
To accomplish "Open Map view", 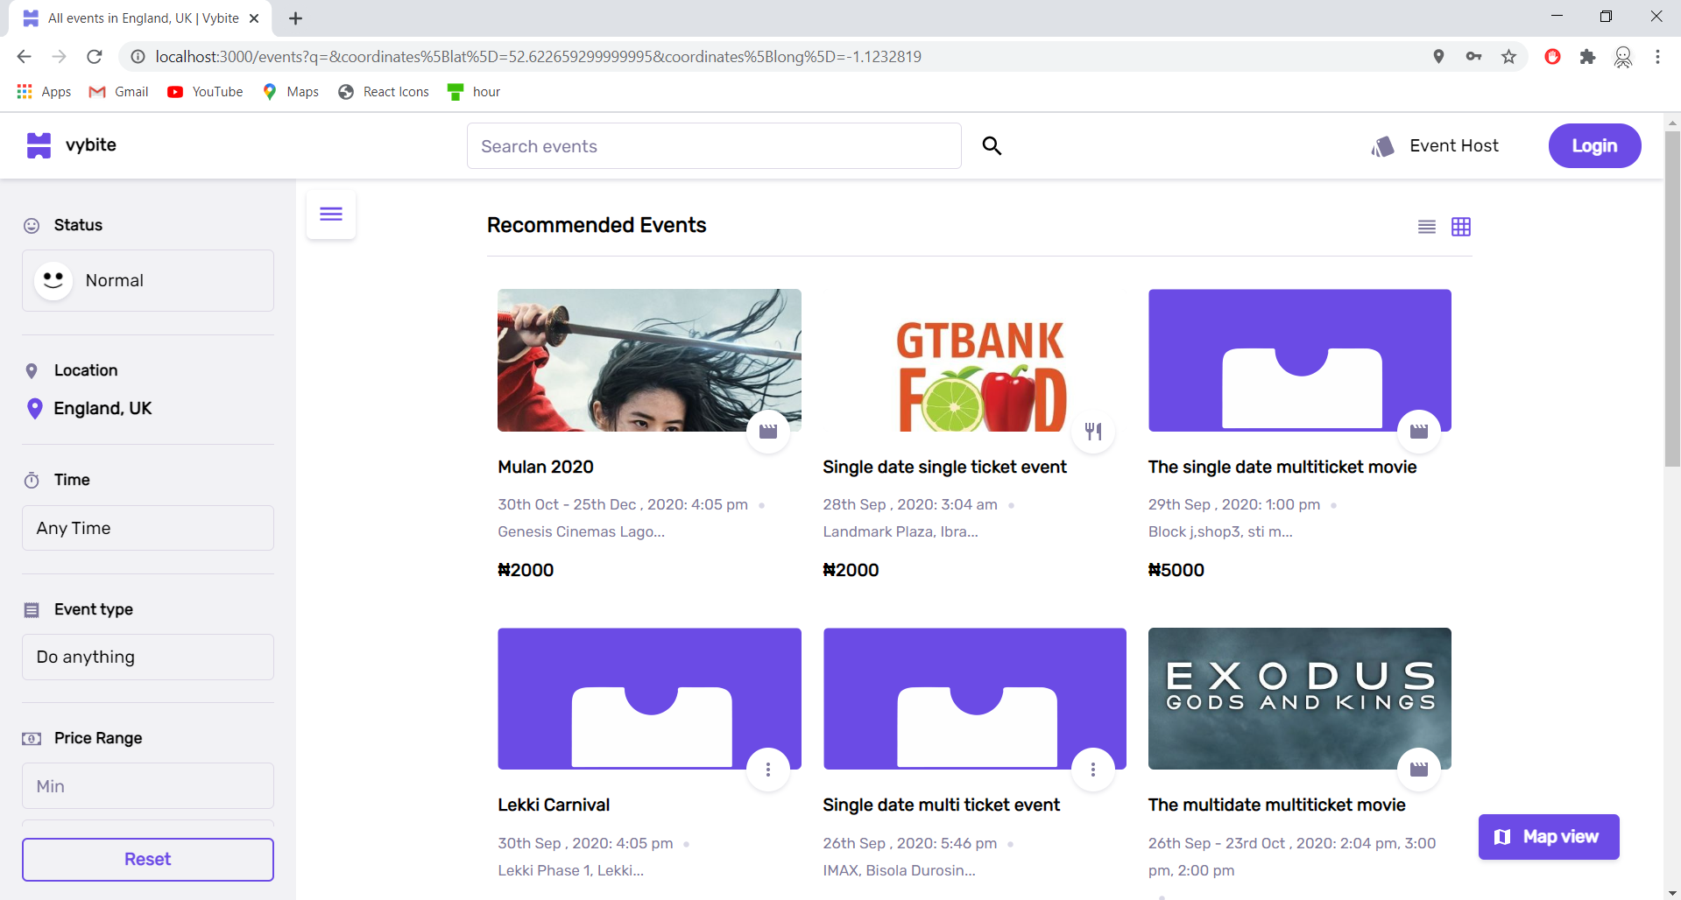I will [x=1549, y=837].
